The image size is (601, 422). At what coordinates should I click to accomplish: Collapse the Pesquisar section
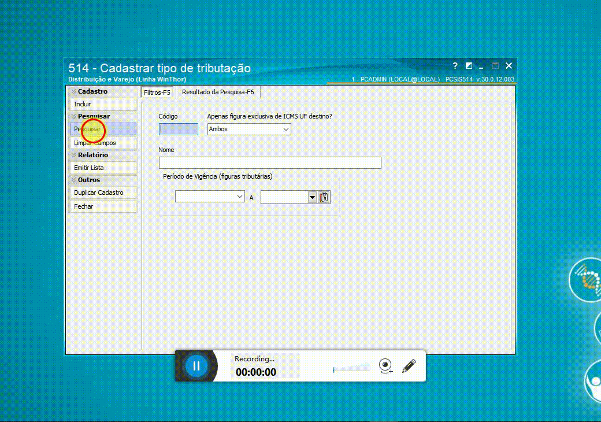pyautogui.click(x=73, y=116)
